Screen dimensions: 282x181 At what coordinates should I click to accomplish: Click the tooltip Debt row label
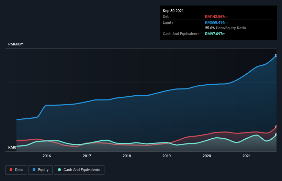point(167,17)
